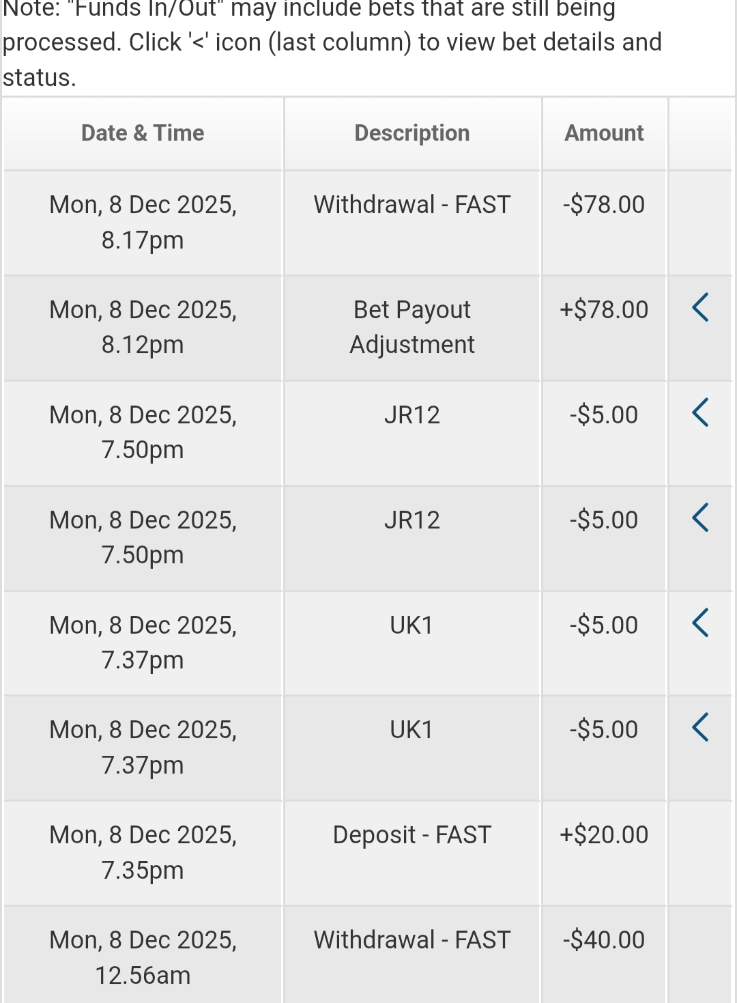Click the Amount column header
Screen dimensions: 737x1003
pos(604,133)
